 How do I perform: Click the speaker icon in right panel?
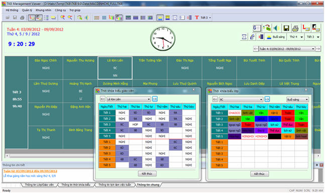pos(276,28)
